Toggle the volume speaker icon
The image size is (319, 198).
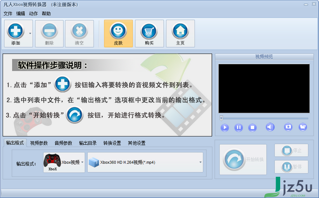coord(270,127)
